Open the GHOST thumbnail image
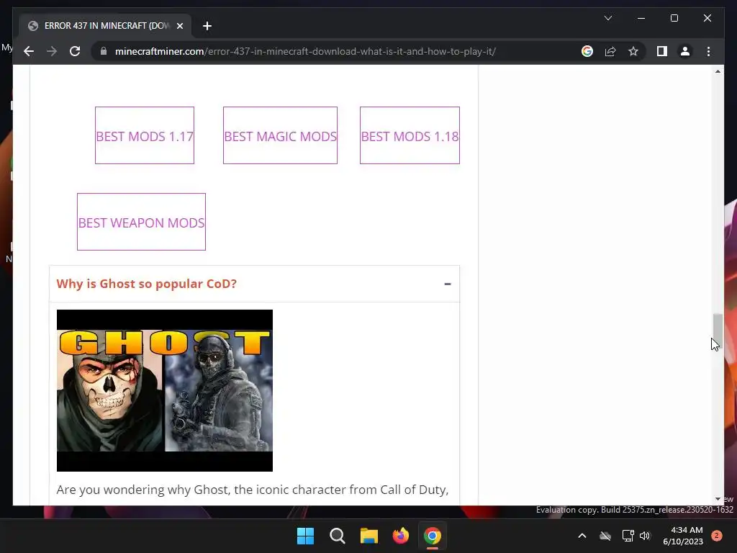Viewport: 737px width, 553px height. [x=165, y=390]
